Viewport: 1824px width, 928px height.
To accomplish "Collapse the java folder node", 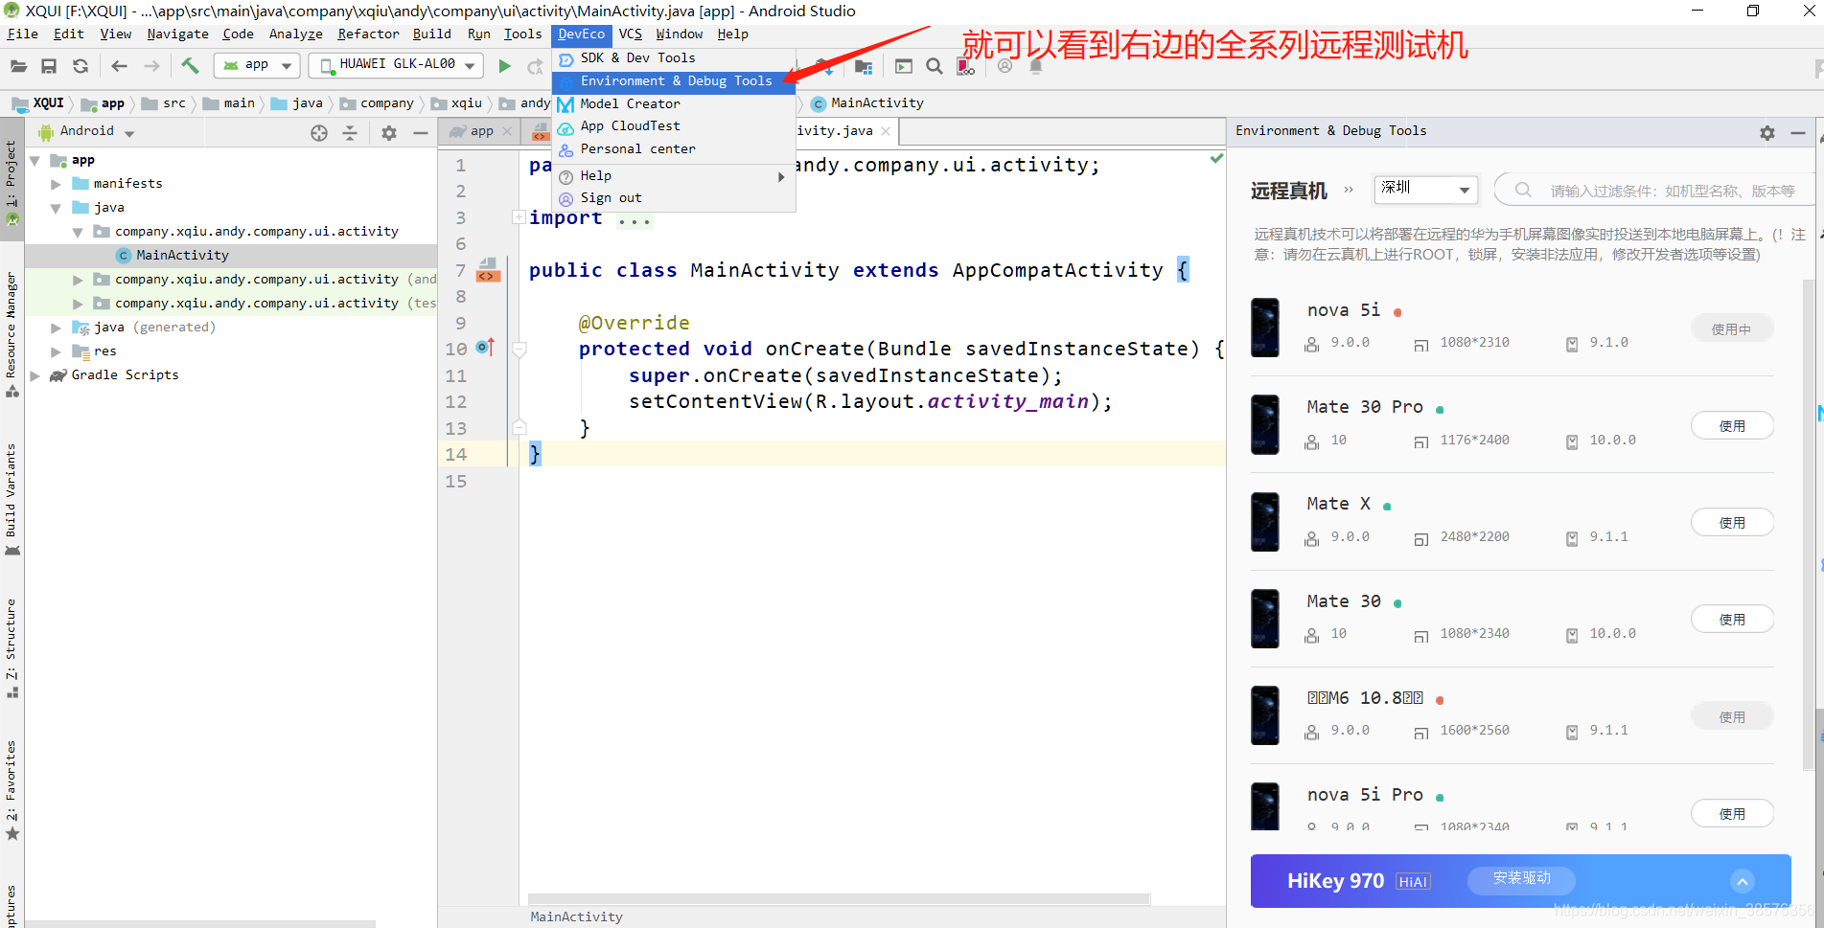I will pyautogui.click(x=56, y=208).
